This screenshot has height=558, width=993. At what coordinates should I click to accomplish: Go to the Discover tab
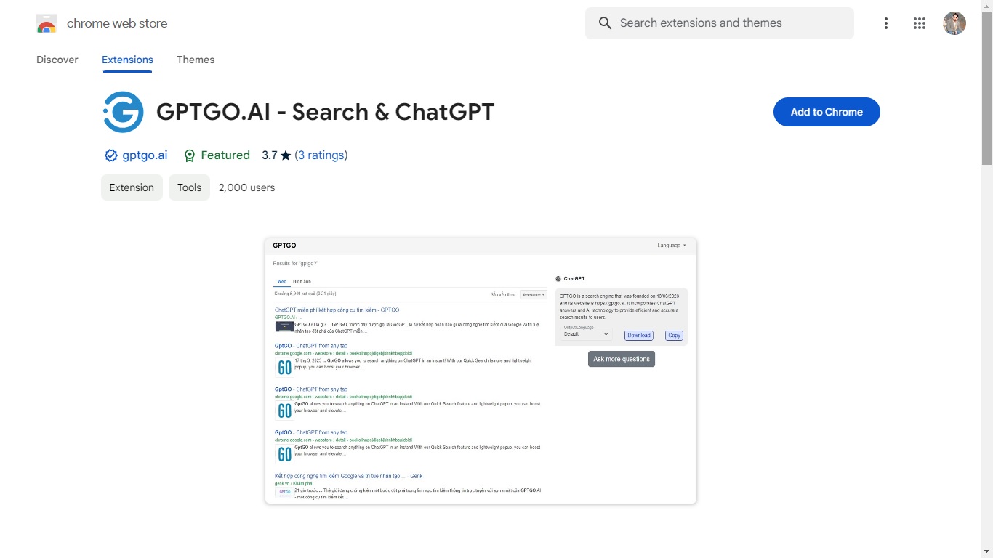point(57,60)
